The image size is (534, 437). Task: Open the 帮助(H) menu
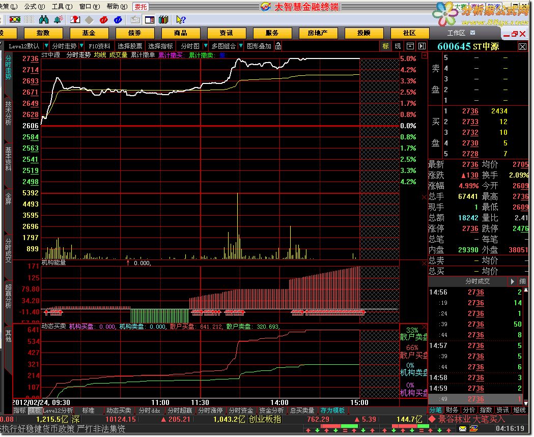coord(117,6)
